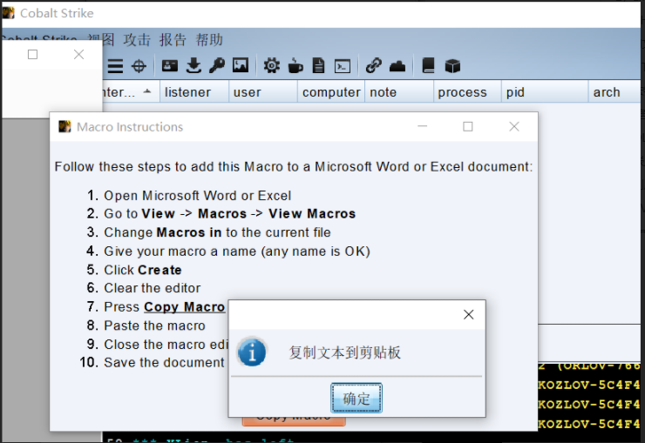Close the Macro Instructions window
This screenshot has height=443, width=645.
(513, 126)
